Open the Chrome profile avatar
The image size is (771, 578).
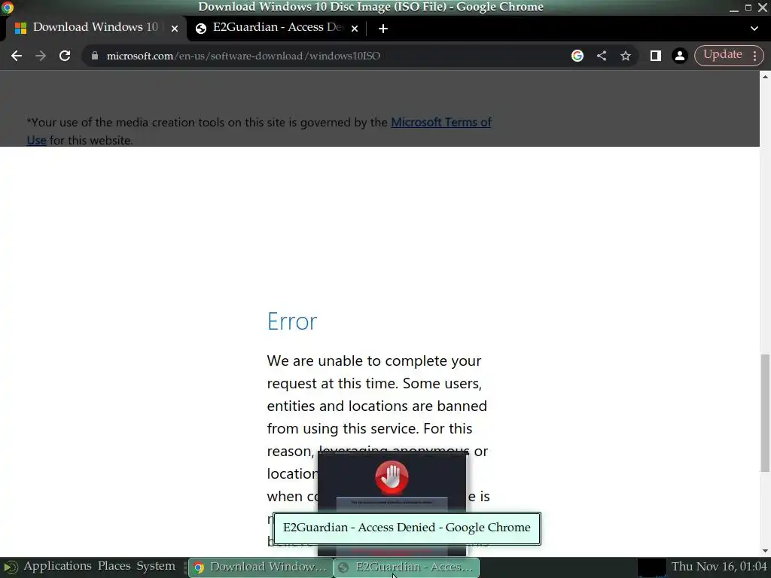pos(680,56)
